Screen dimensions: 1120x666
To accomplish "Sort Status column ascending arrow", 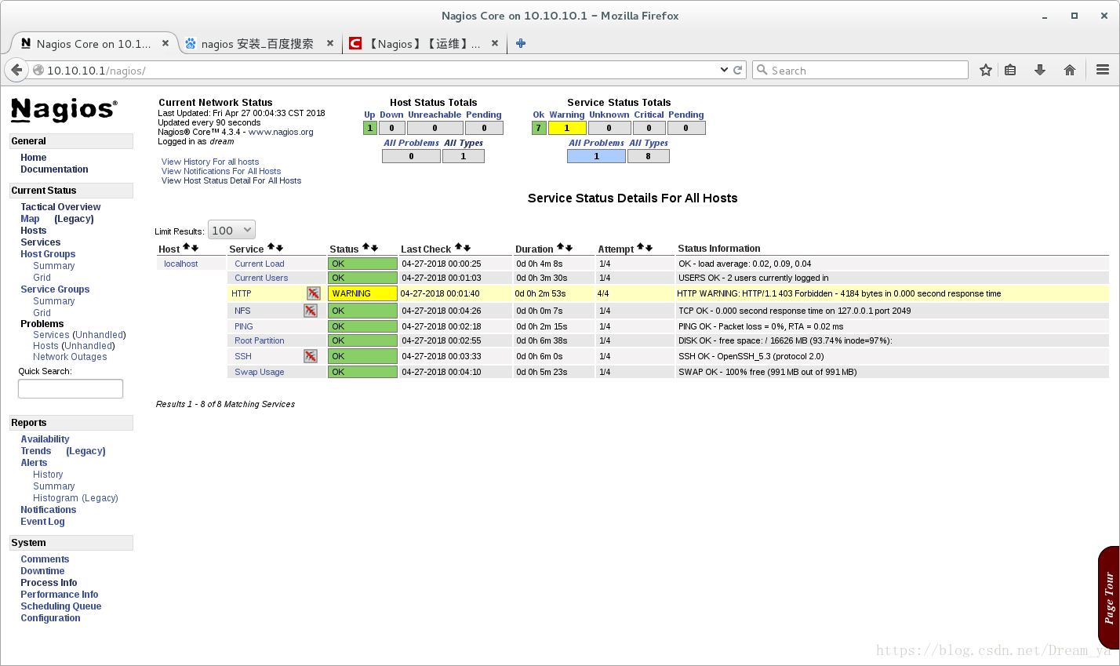I will [365, 248].
